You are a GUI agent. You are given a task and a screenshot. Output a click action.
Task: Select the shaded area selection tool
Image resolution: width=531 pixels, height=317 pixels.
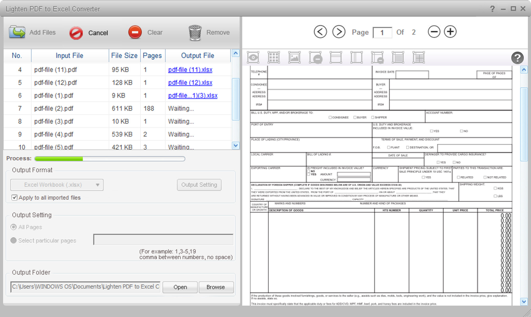(398, 58)
